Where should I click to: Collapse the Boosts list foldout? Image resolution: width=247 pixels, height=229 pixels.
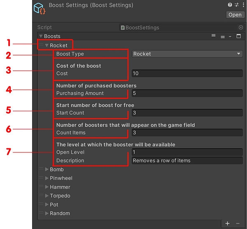coord(41,36)
